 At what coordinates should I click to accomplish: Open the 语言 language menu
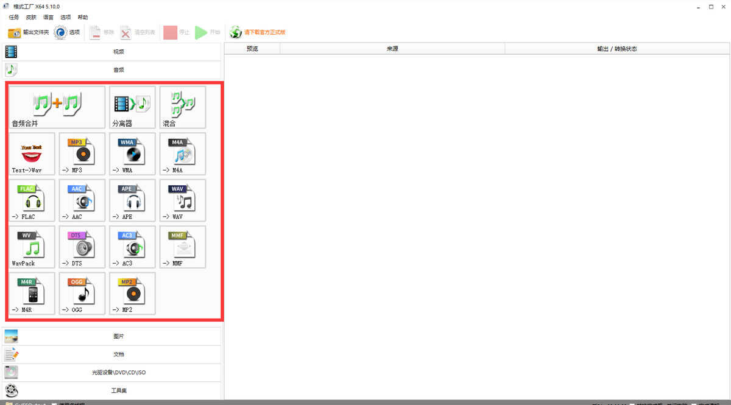(48, 17)
